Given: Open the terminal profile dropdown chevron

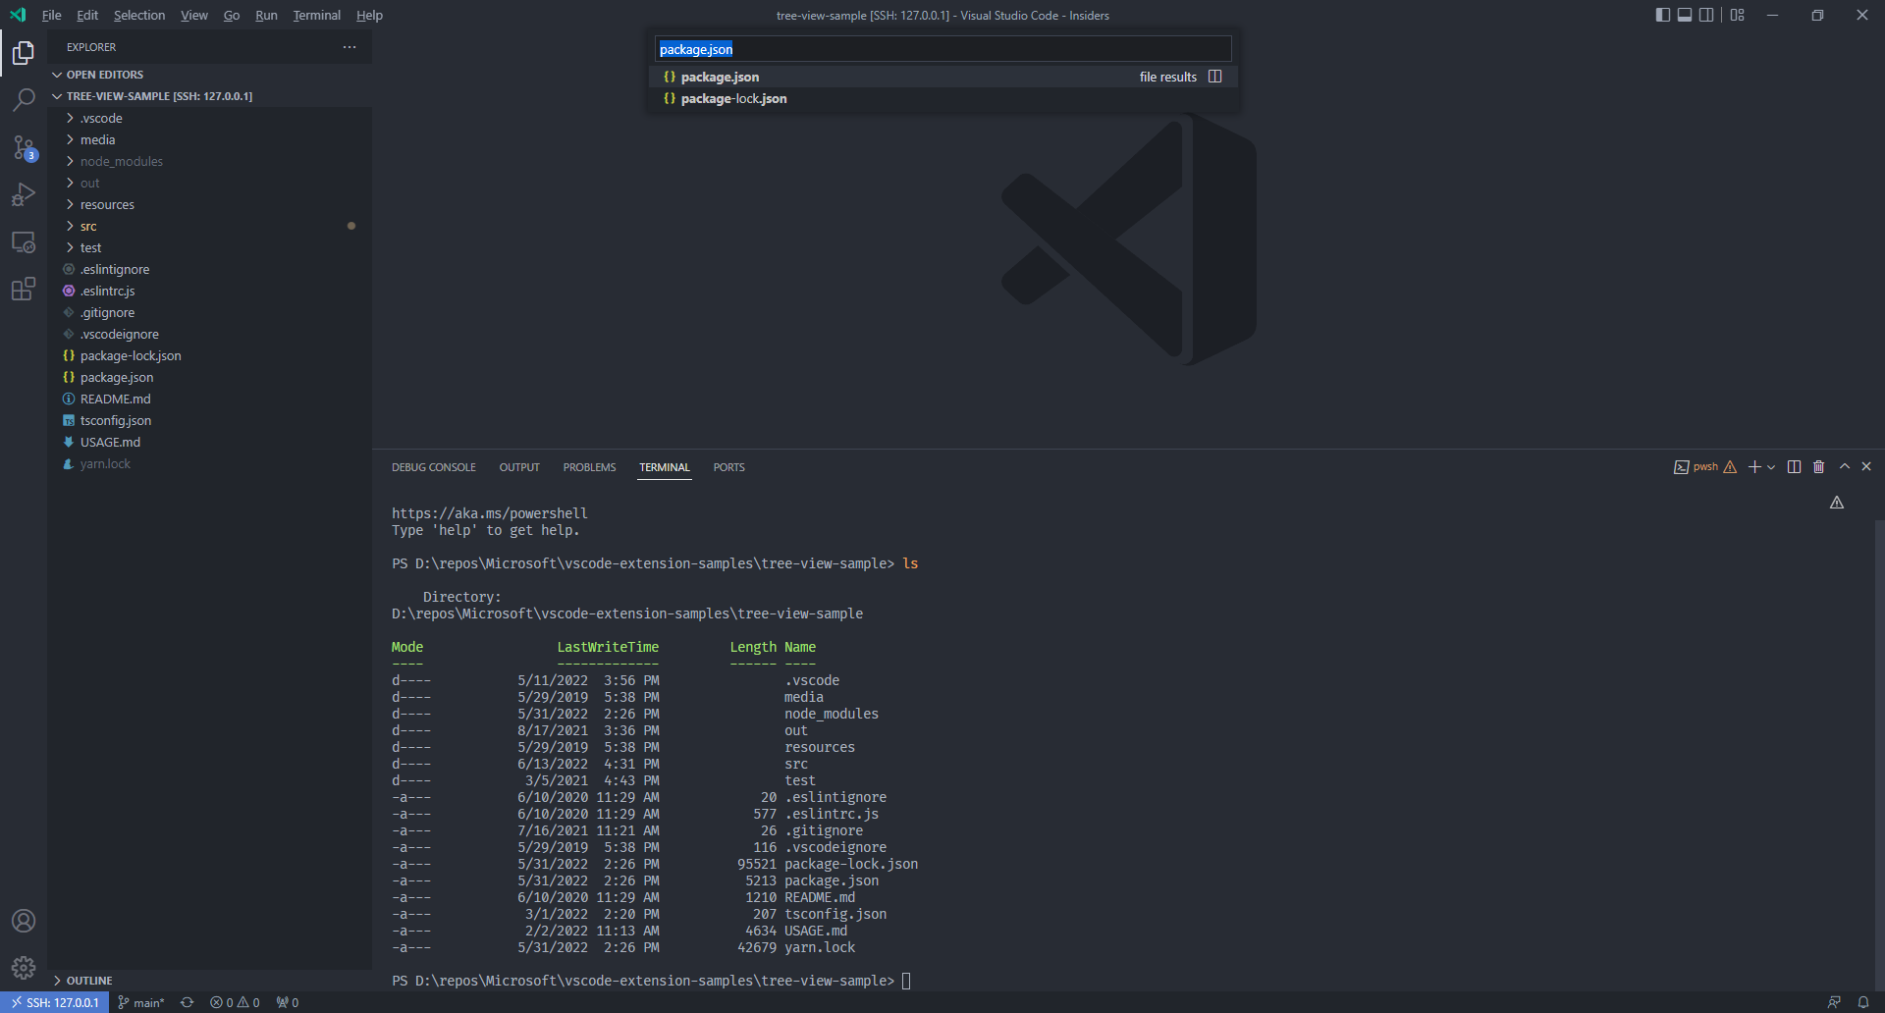Looking at the screenshot, I should coord(1770,467).
